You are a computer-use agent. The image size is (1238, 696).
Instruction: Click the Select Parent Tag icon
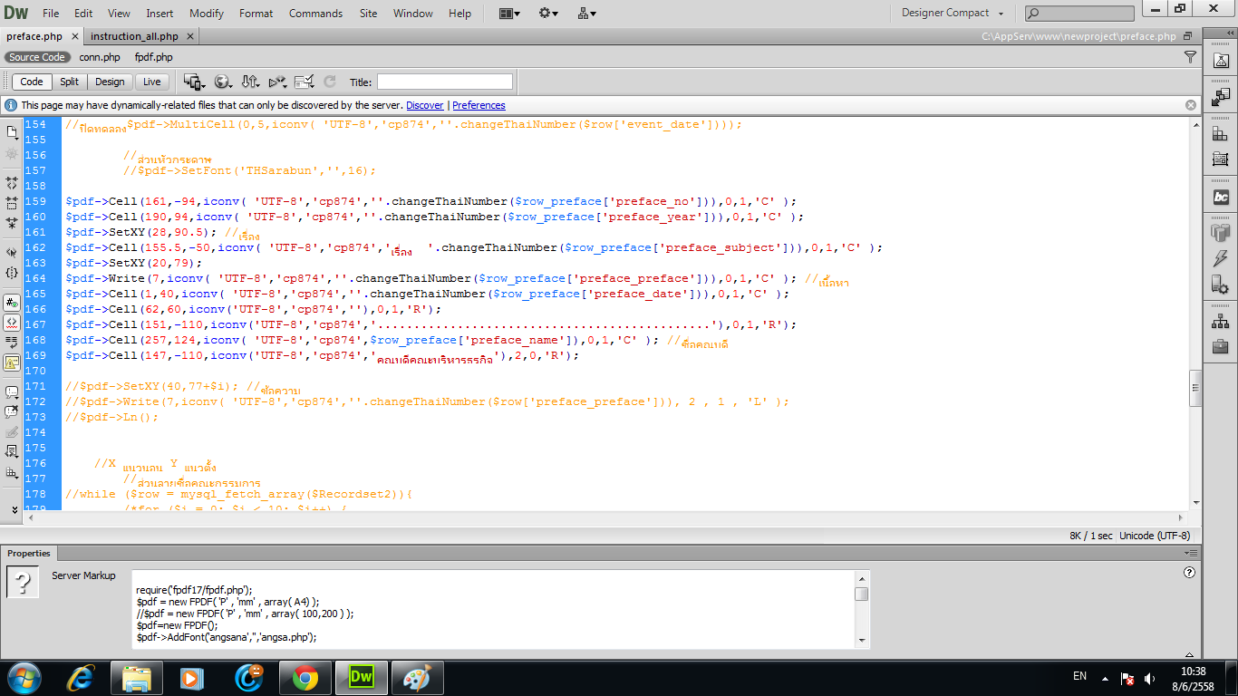coord(12,253)
